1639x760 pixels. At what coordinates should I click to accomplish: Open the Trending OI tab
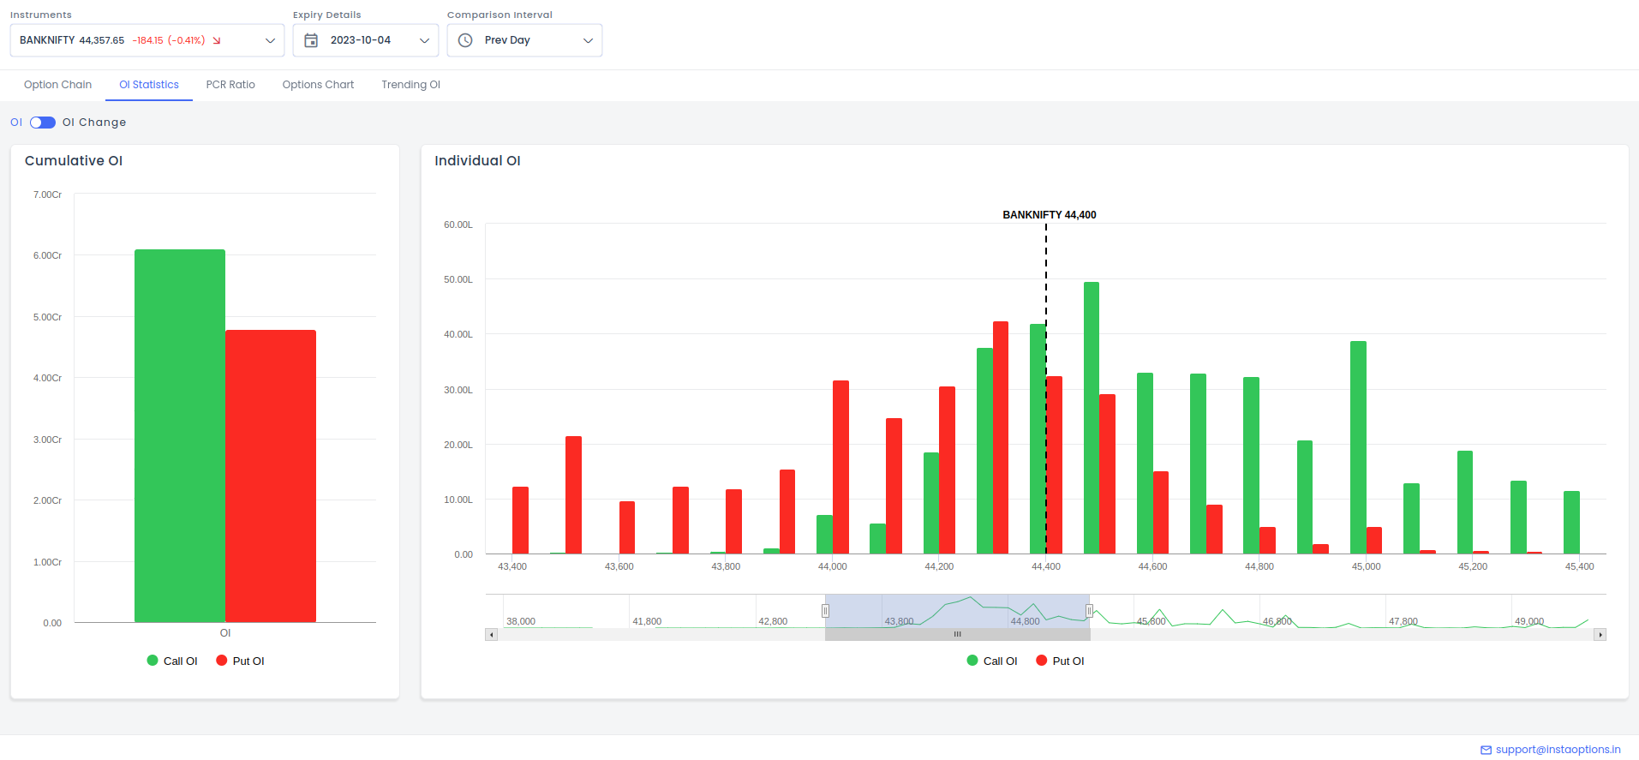[x=411, y=85]
